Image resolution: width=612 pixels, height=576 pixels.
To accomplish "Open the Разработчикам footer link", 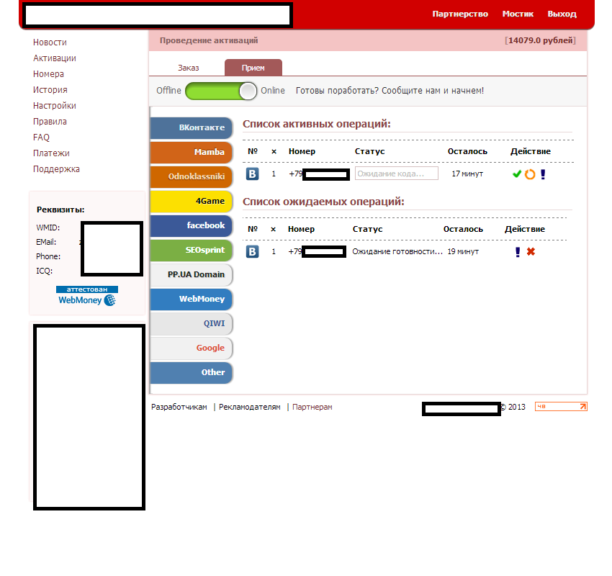I will click(x=179, y=407).
